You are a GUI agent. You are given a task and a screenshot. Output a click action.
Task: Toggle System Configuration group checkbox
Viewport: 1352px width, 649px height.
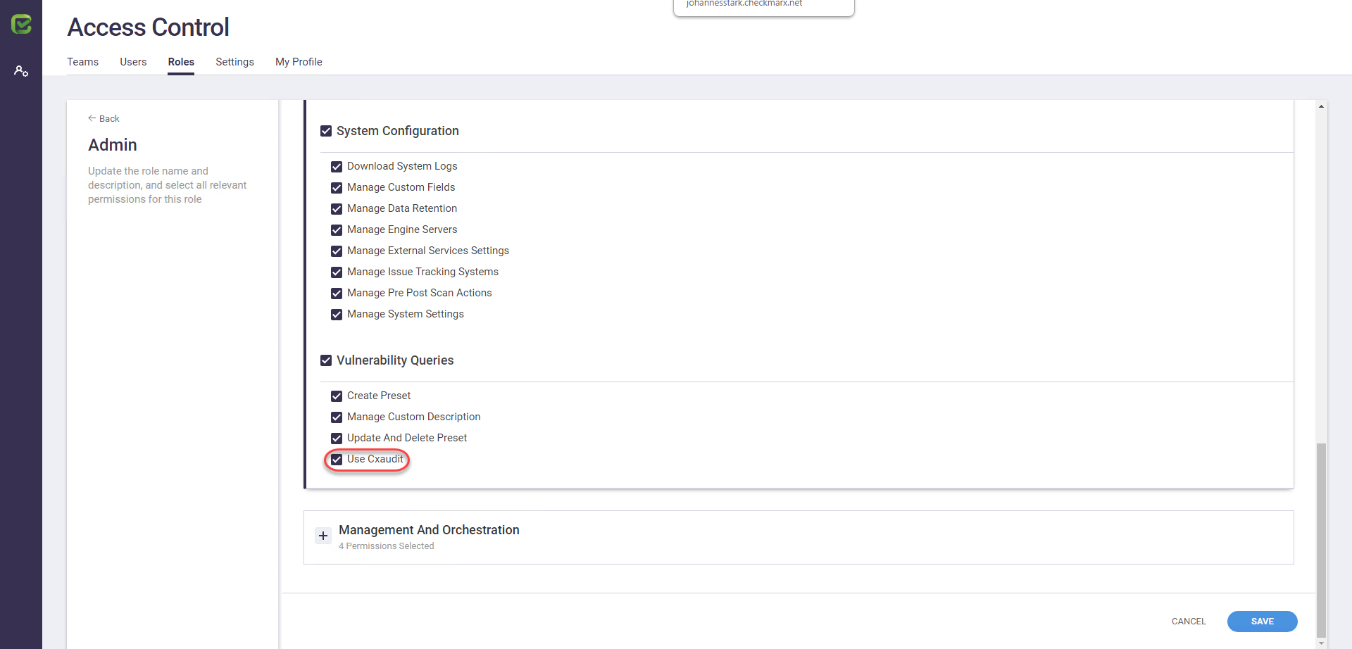click(x=326, y=131)
